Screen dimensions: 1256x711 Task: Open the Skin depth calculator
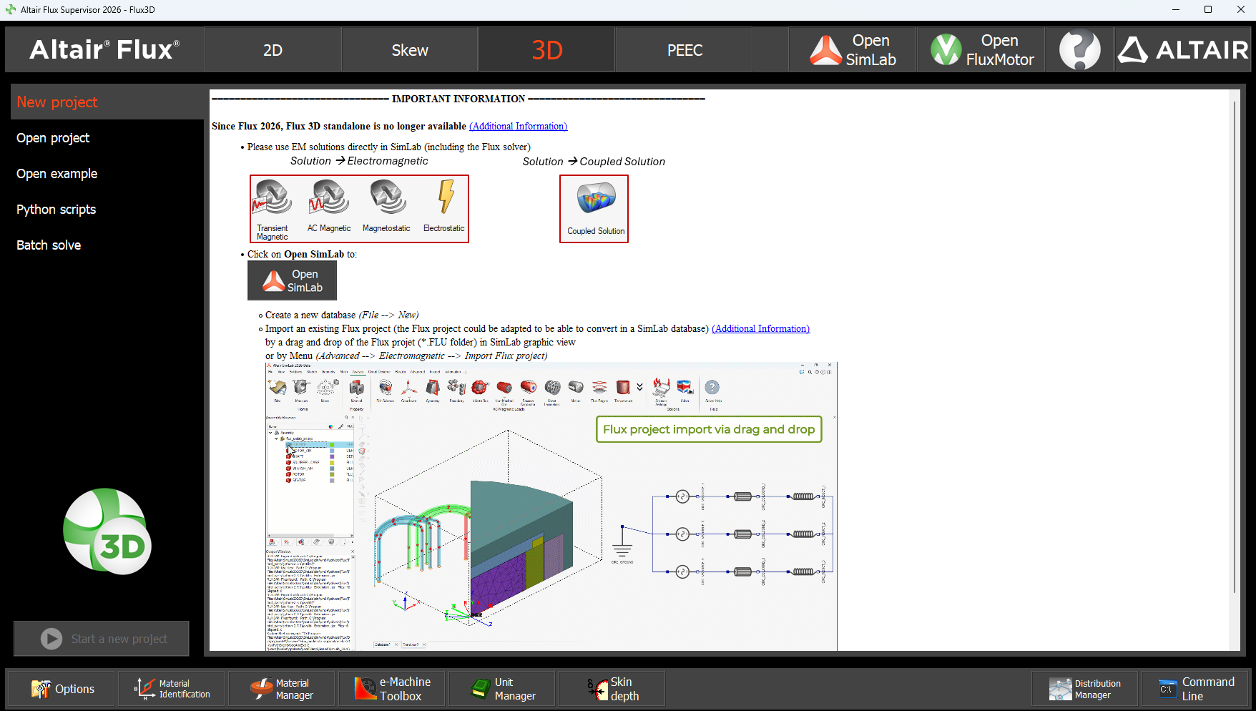click(x=612, y=689)
